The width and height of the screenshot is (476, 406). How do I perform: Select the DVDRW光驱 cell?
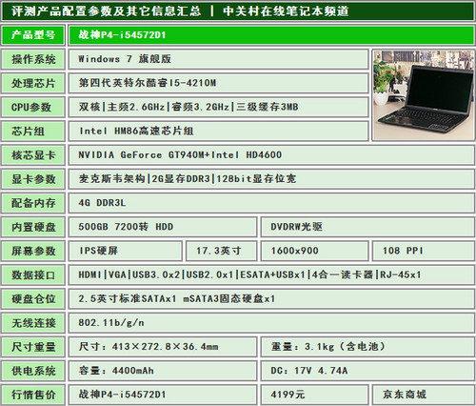tap(367, 227)
